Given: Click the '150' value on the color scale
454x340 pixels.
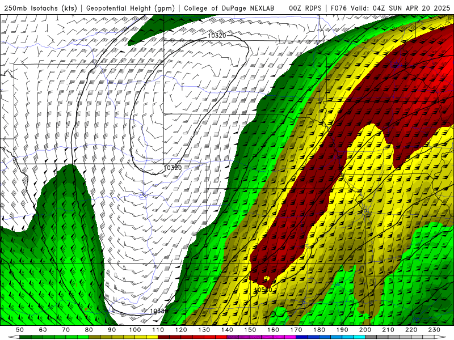Looking at the screenshot, I should point(250,330).
